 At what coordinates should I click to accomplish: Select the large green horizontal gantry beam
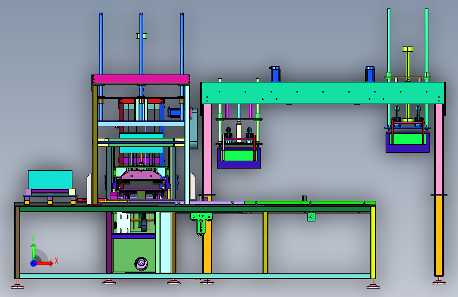pos(323,93)
